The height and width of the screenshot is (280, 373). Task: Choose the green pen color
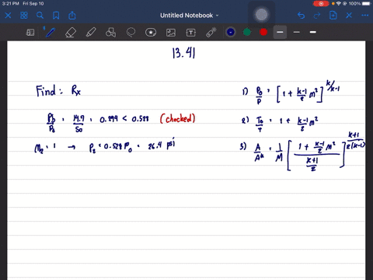(247, 32)
